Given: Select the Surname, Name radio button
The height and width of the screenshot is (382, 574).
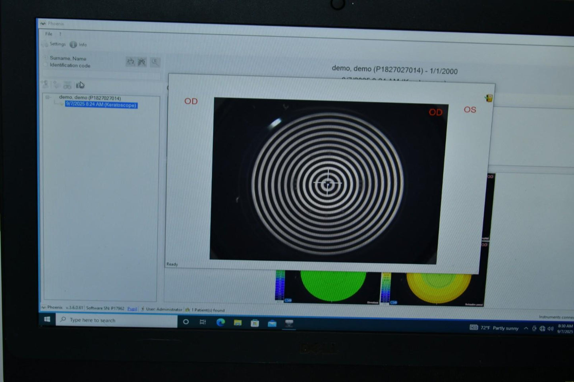Looking at the screenshot, I should [46, 58].
